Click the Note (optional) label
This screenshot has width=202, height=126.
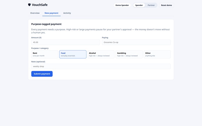click(x=38, y=61)
